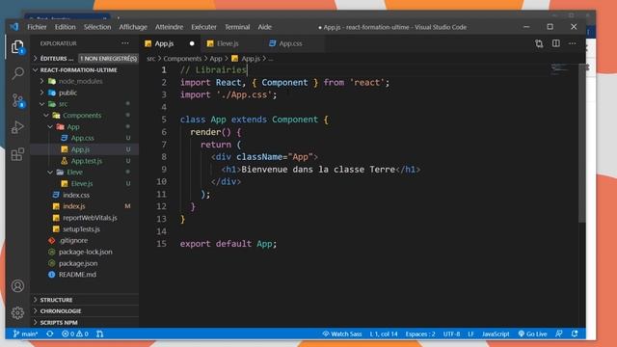Screen dimensions: 617x347
Task: Click Watch Sass in status bar
Action: pos(342,334)
